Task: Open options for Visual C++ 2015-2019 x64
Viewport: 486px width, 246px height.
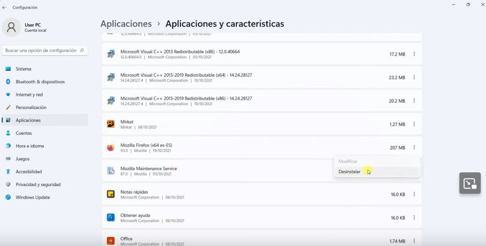Action: point(414,77)
